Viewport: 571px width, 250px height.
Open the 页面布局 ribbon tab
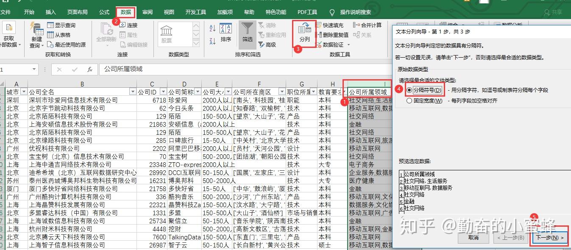coord(78,12)
